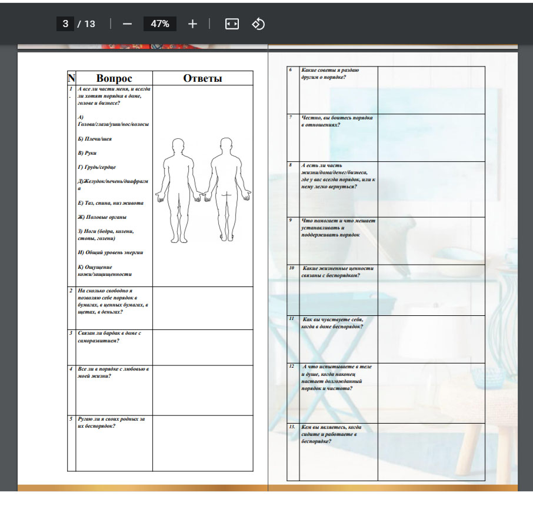
Task: Zoom in using the plus button
Action: tap(192, 24)
